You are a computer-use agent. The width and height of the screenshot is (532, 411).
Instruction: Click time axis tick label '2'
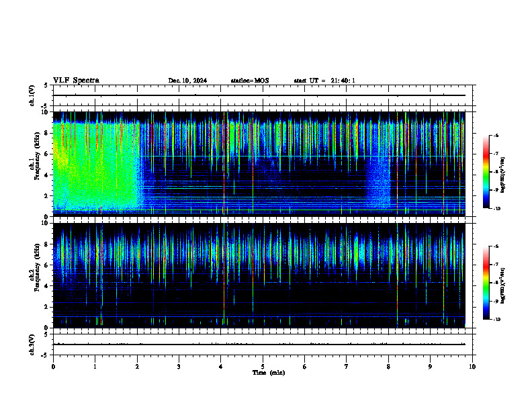tap(137, 367)
